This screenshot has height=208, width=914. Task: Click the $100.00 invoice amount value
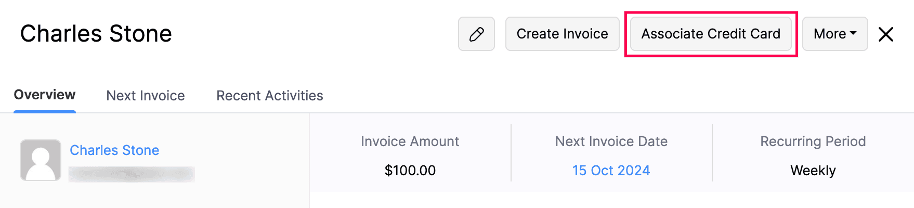point(410,171)
